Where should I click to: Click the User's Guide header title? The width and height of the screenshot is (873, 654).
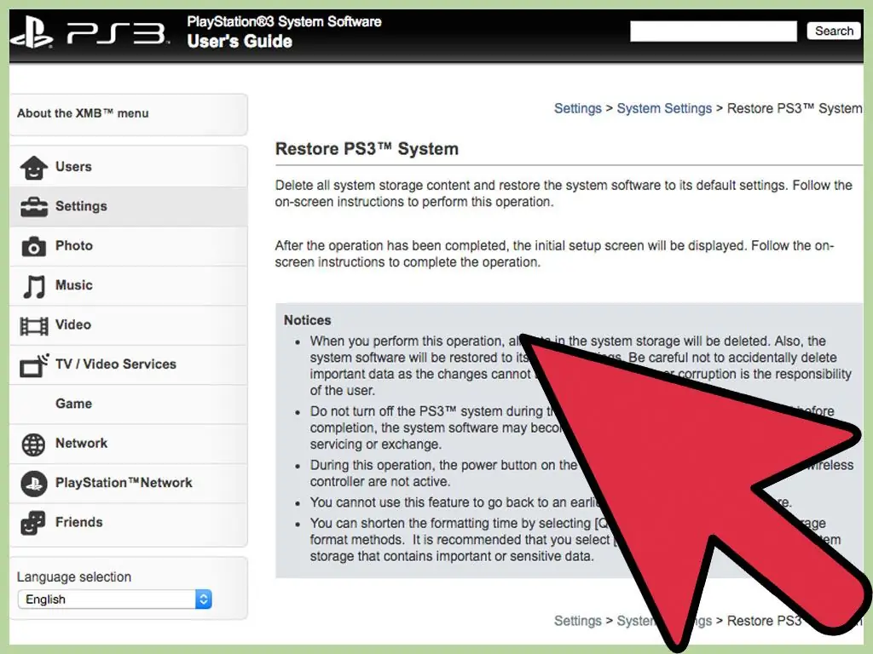pyautogui.click(x=240, y=41)
